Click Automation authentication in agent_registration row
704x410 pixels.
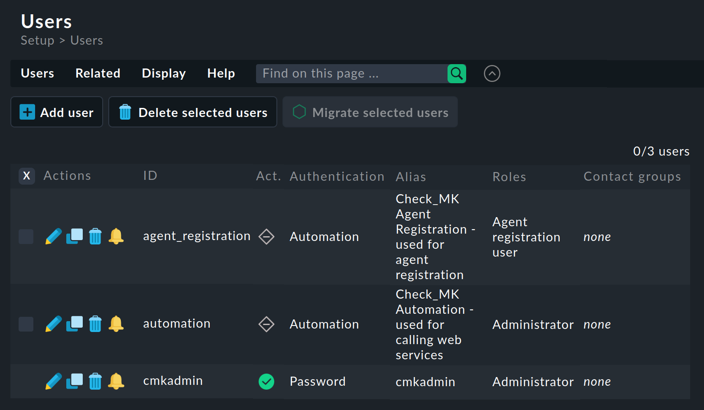(x=324, y=237)
